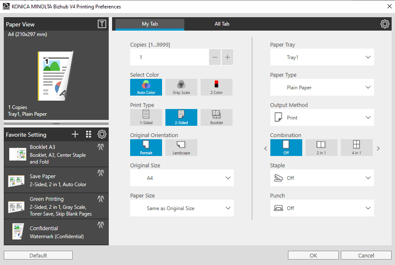Show more combination options with right arrow
395x265 pixels.
pyautogui.click(x=378, y=148)
